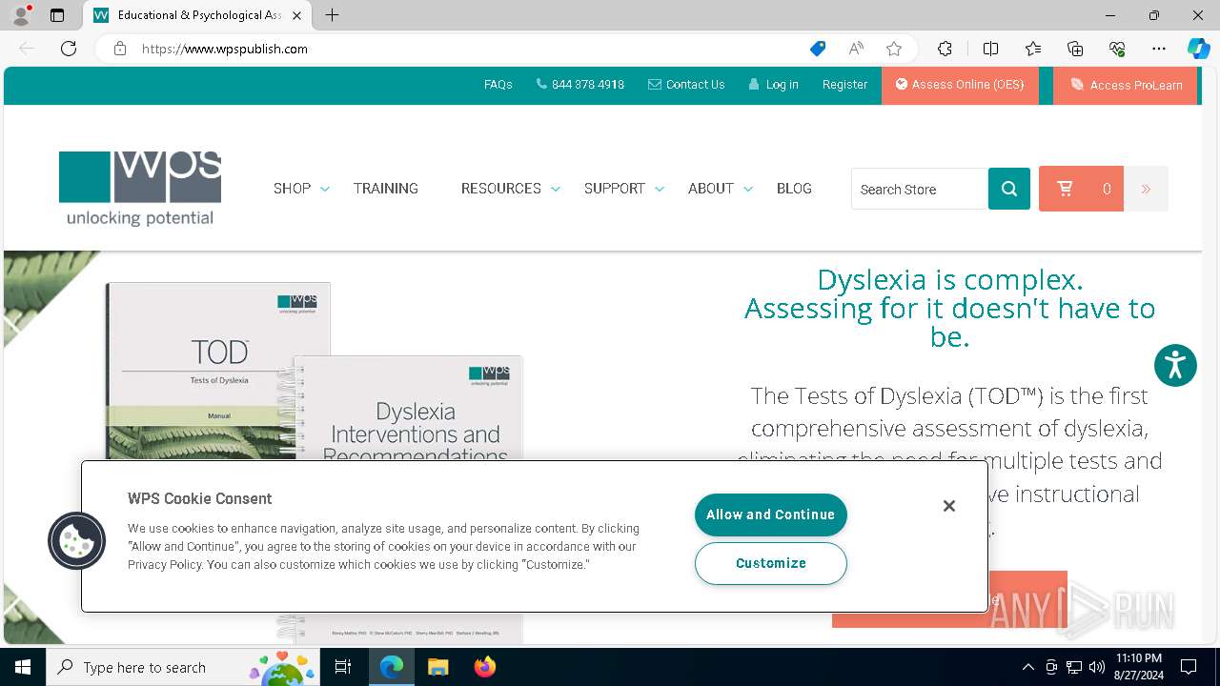The width and height of the screenshot is (1220, 686).
Task: Open File Explorer from the taskbar
Action: [437, 667]
